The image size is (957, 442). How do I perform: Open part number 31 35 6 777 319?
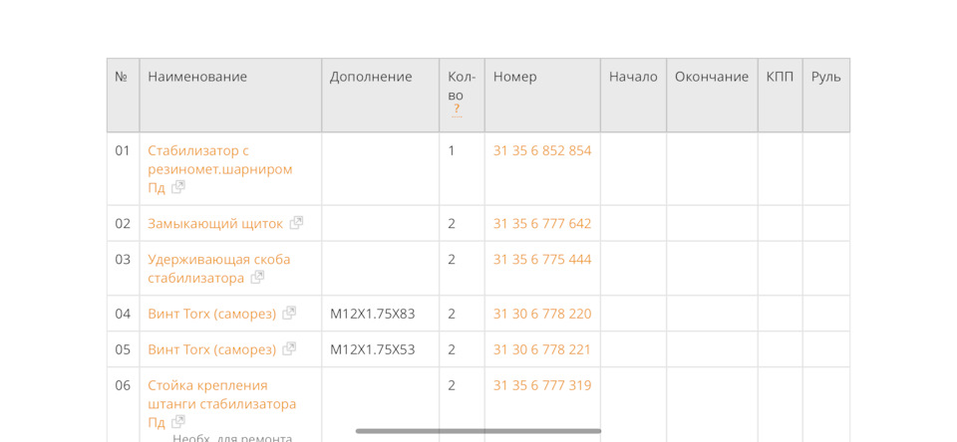(x=541, y=385)
